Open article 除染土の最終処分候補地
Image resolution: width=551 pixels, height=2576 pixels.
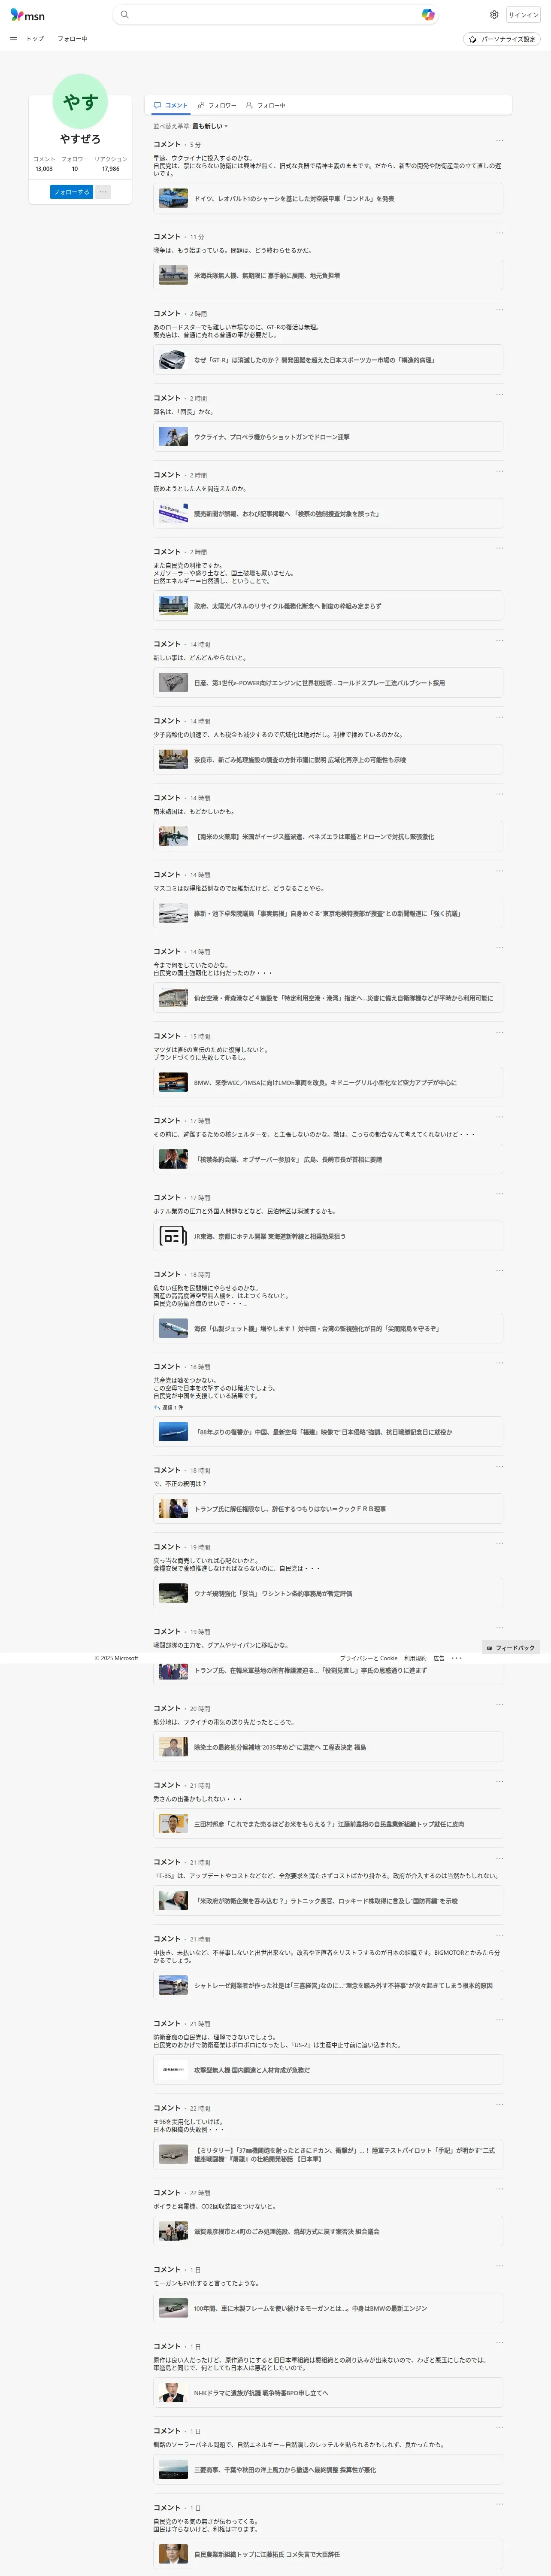(x=328, y=1748)
